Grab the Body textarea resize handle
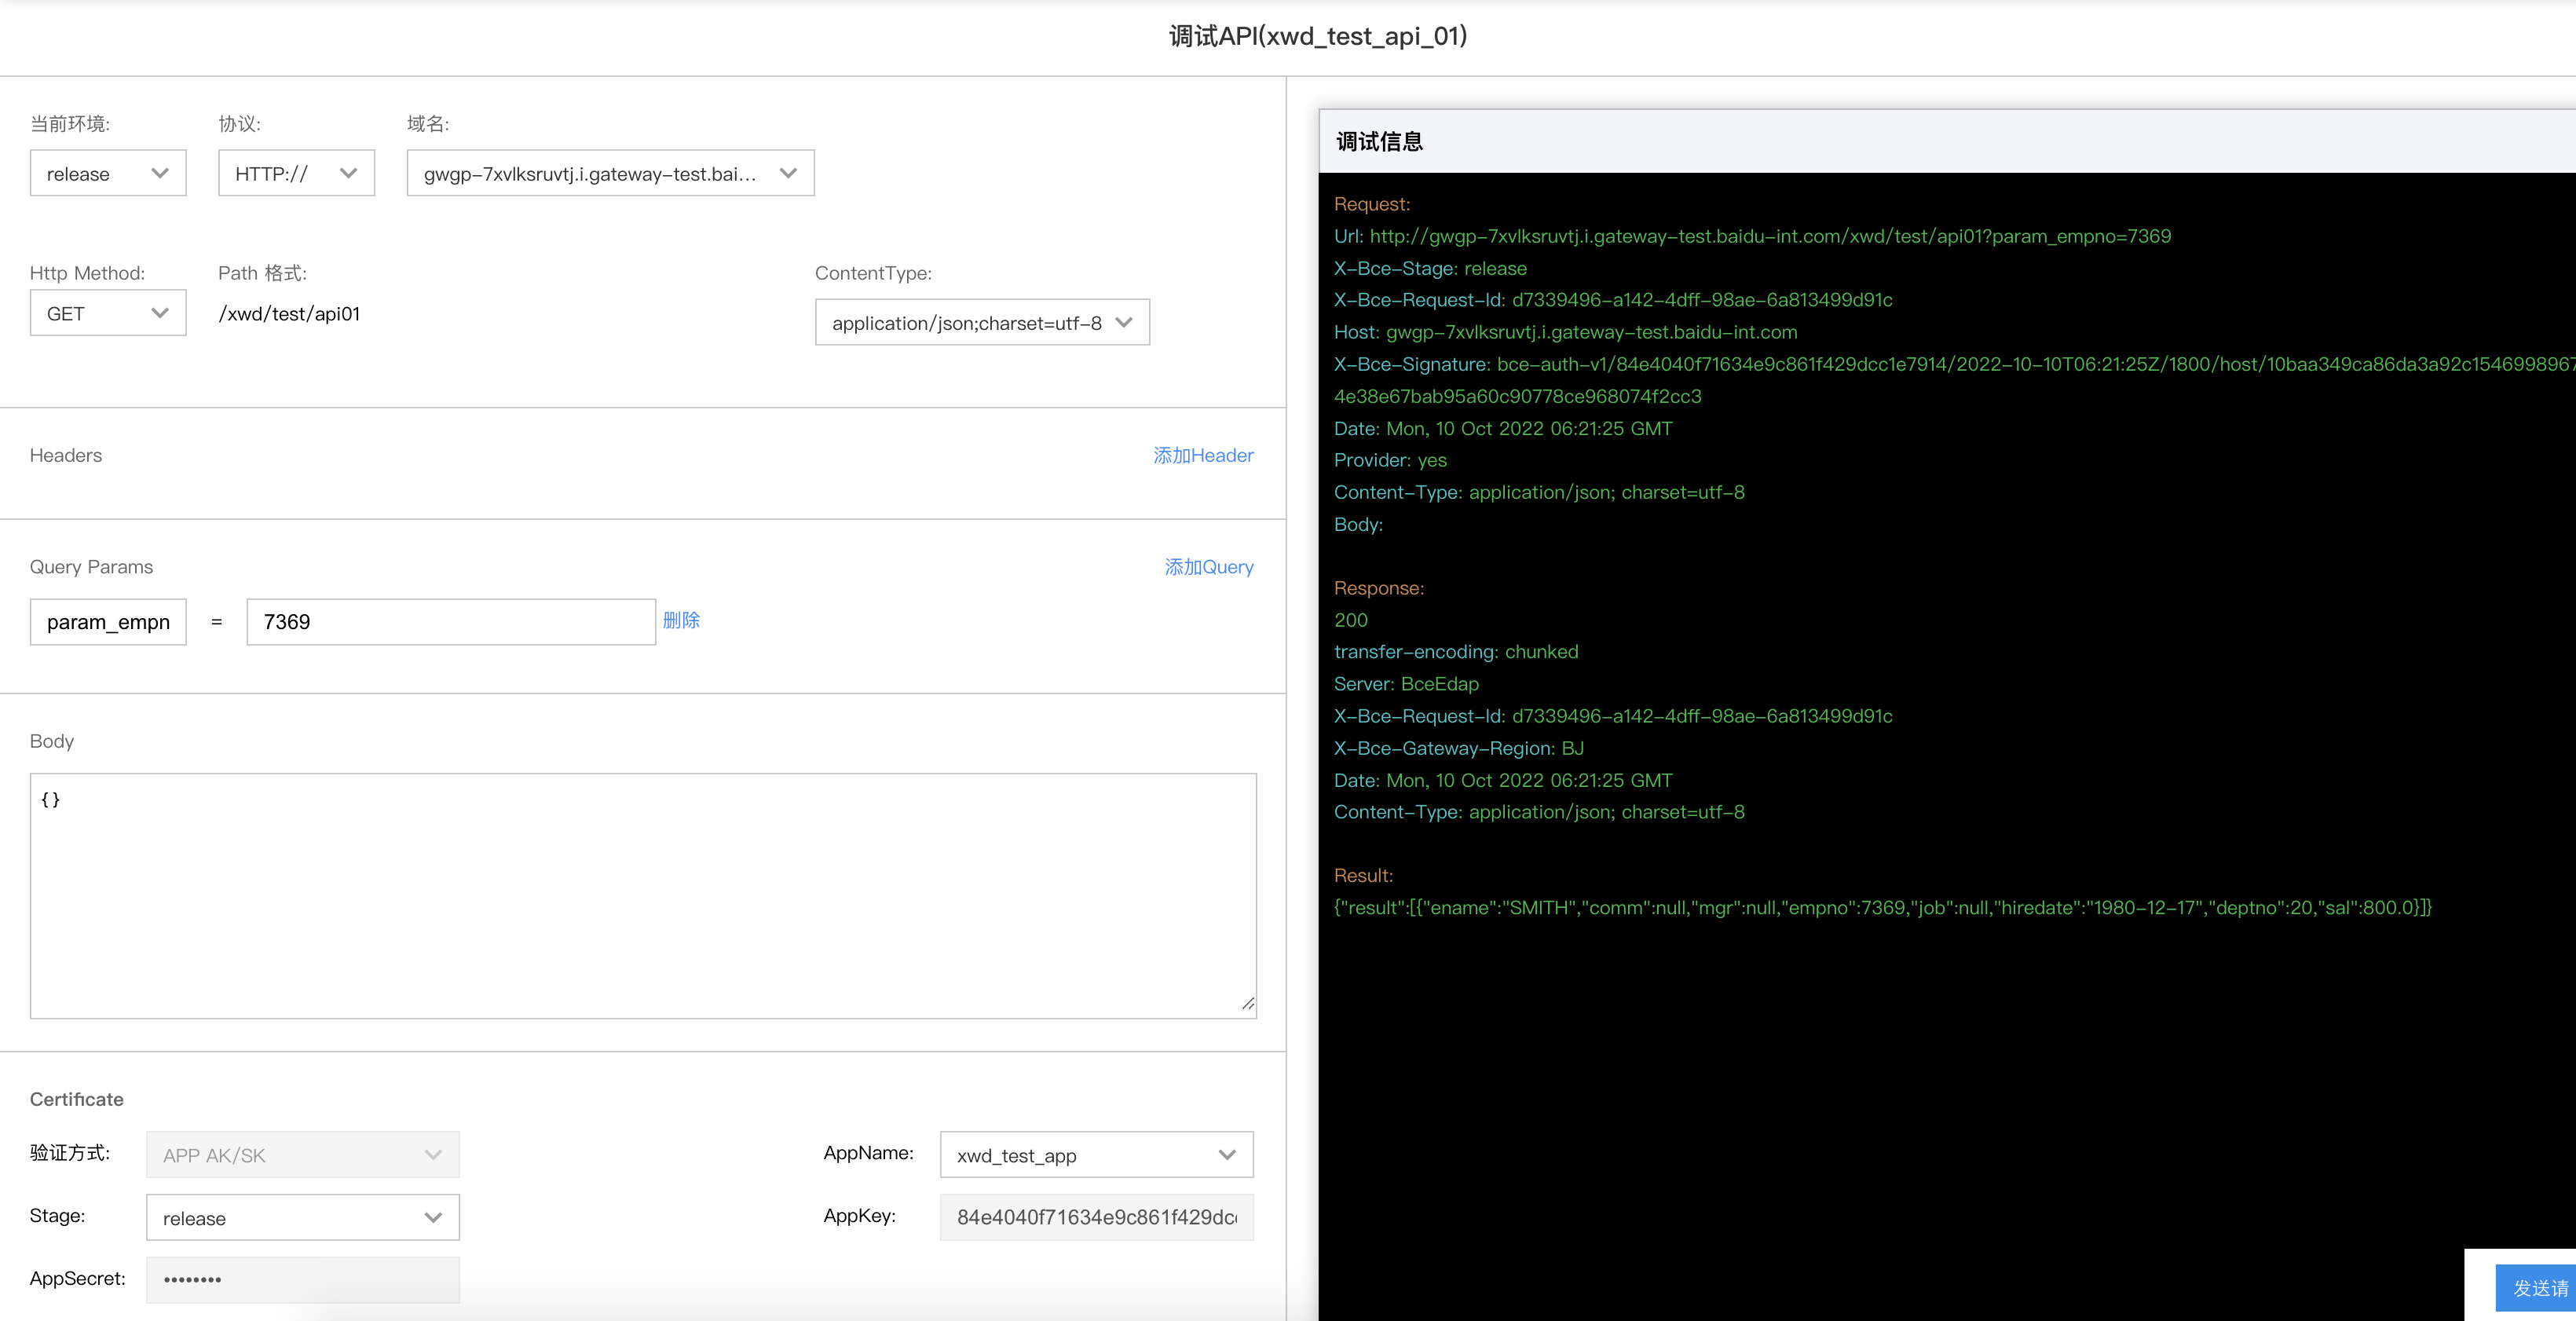 [1247, 1004]
